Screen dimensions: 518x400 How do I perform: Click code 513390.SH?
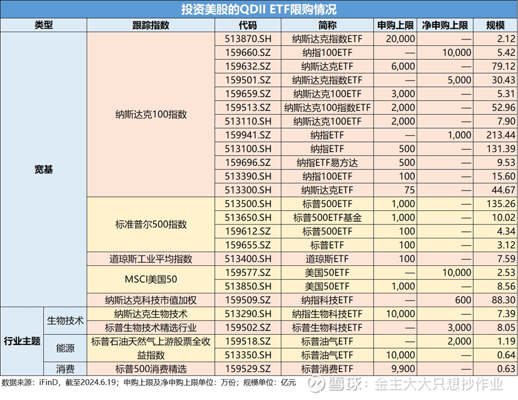pyautogui.click(x=248, y=177)
